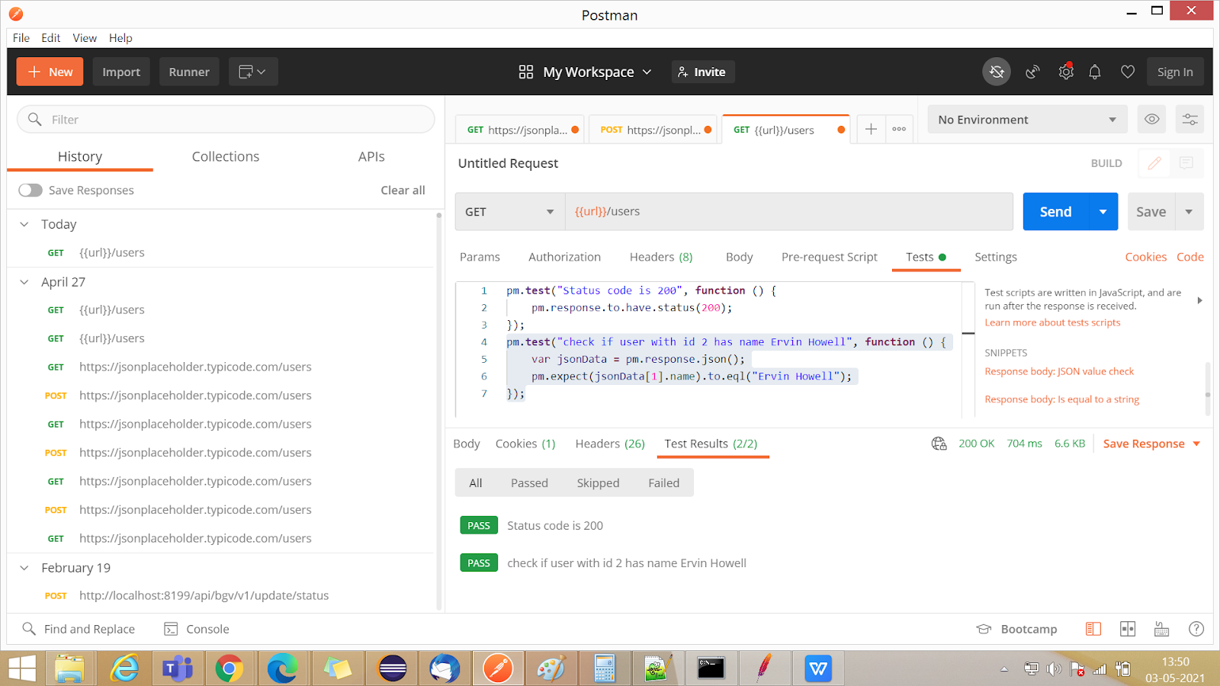Expand the snippets panel arrow
1220x686 pixels.
[1199, 300]
